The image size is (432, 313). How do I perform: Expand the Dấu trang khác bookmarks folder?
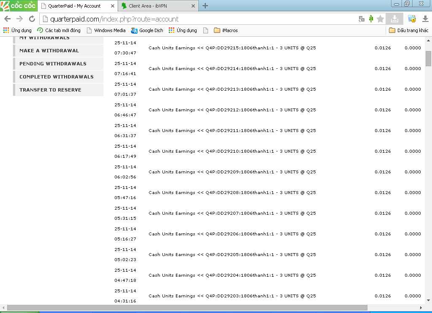tap(408, 30)
